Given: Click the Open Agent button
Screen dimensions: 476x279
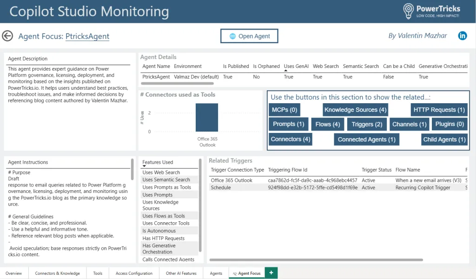Looking at the screenshot, I should coord(249,36).
